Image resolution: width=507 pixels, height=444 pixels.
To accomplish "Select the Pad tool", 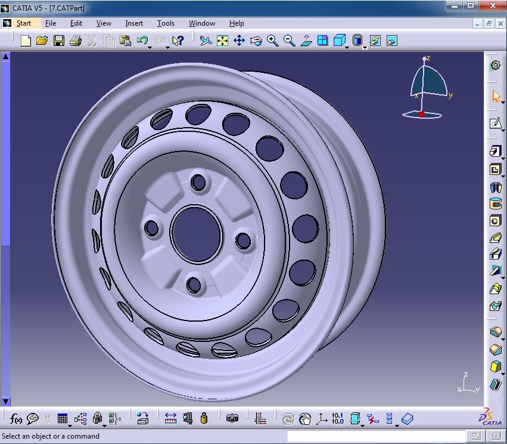I will (496, 151).
